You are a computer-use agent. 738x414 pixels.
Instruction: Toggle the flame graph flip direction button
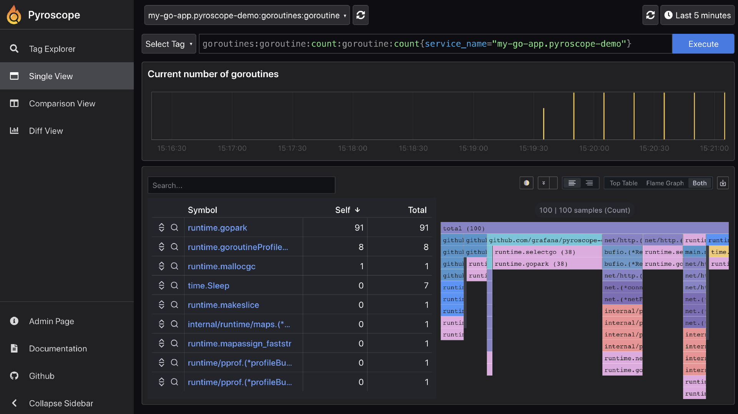tap(544, 183)
